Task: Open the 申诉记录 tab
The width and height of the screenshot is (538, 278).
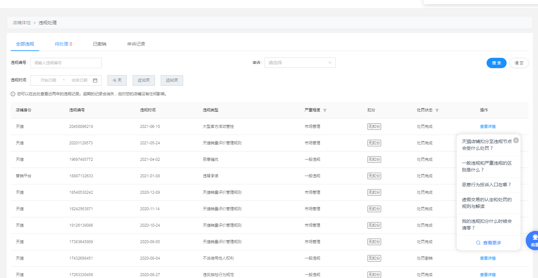Action: coord(136,44)
